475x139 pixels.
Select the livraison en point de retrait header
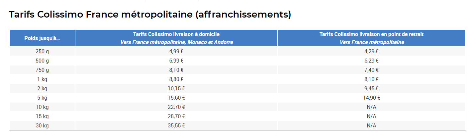point(371,38)
